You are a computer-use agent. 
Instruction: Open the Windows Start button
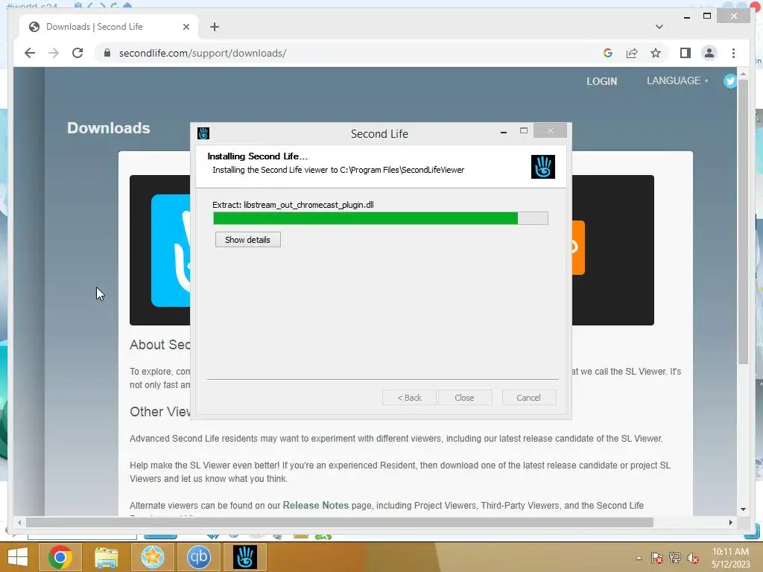tap(18, 557)
